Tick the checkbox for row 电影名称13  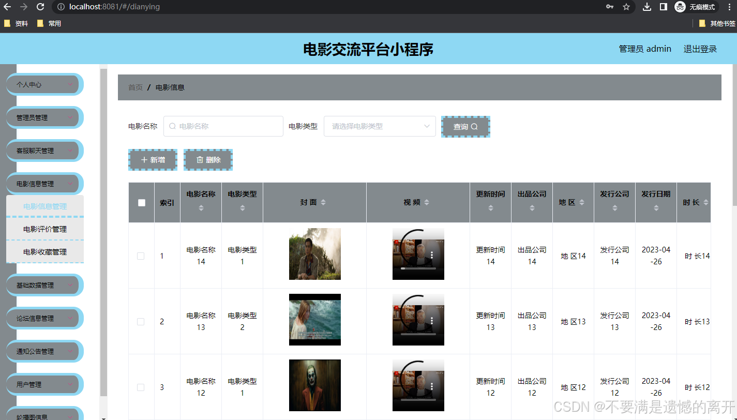tap(141, 322)
